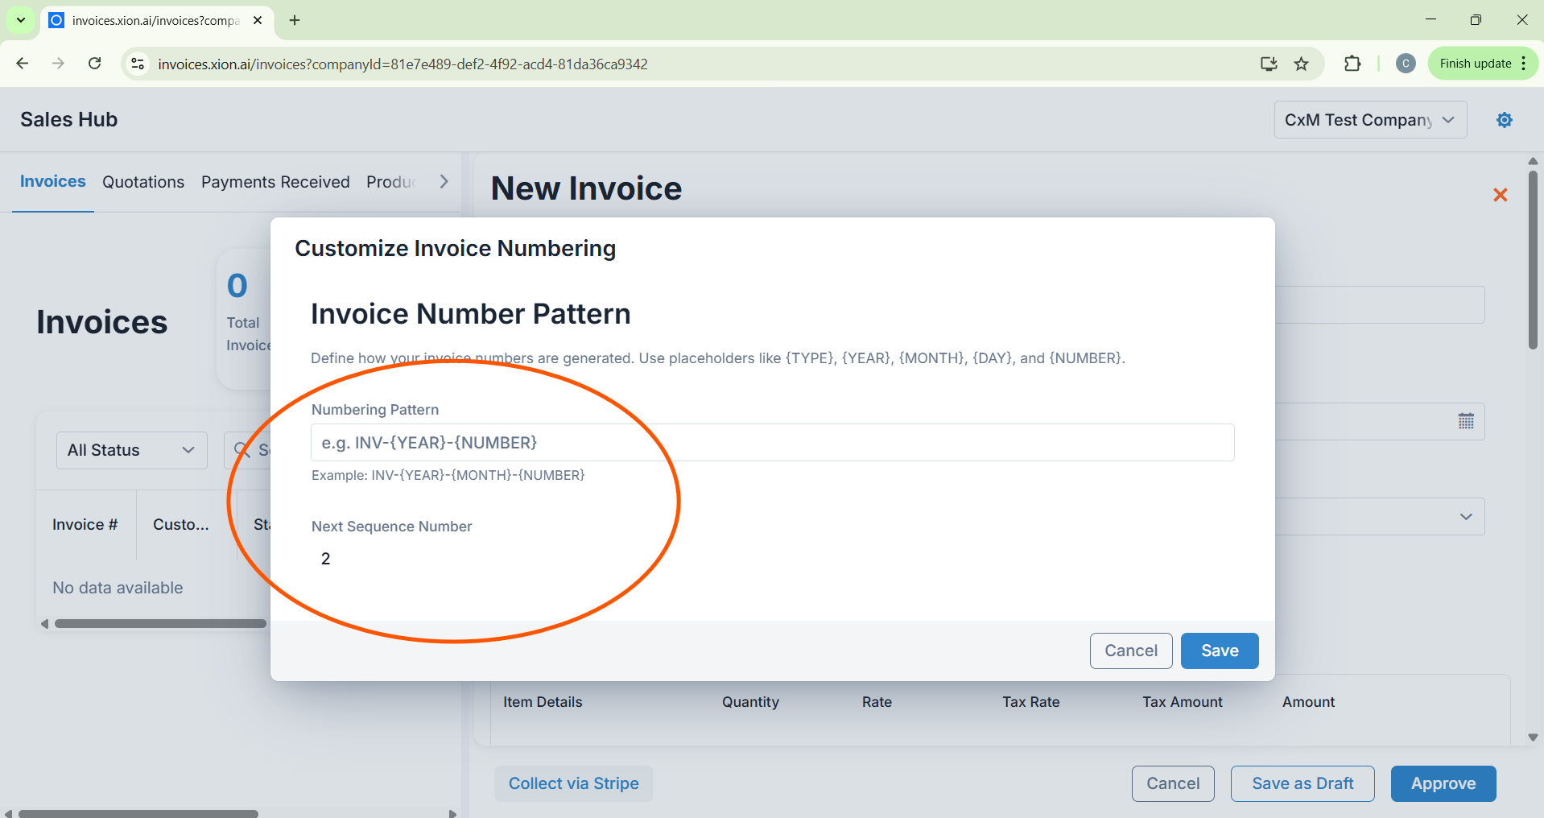Open the Payments Received tab
Image resolution: width=1544 pixels, height=818 pixels.
275,182
